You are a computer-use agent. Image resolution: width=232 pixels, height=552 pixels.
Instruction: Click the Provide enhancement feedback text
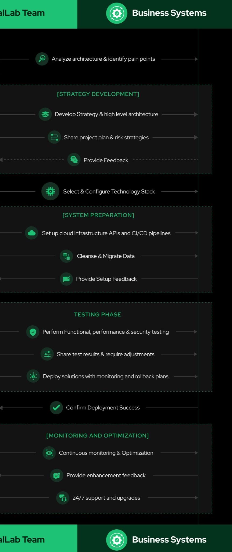click(x=106, y=475)
